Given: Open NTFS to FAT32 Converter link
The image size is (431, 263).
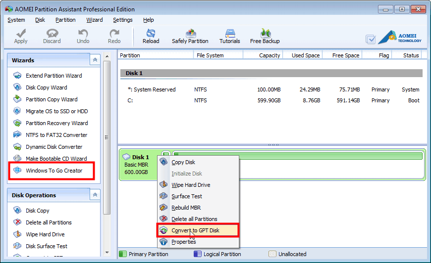Looking at the screenshot, I should [56, 135].
